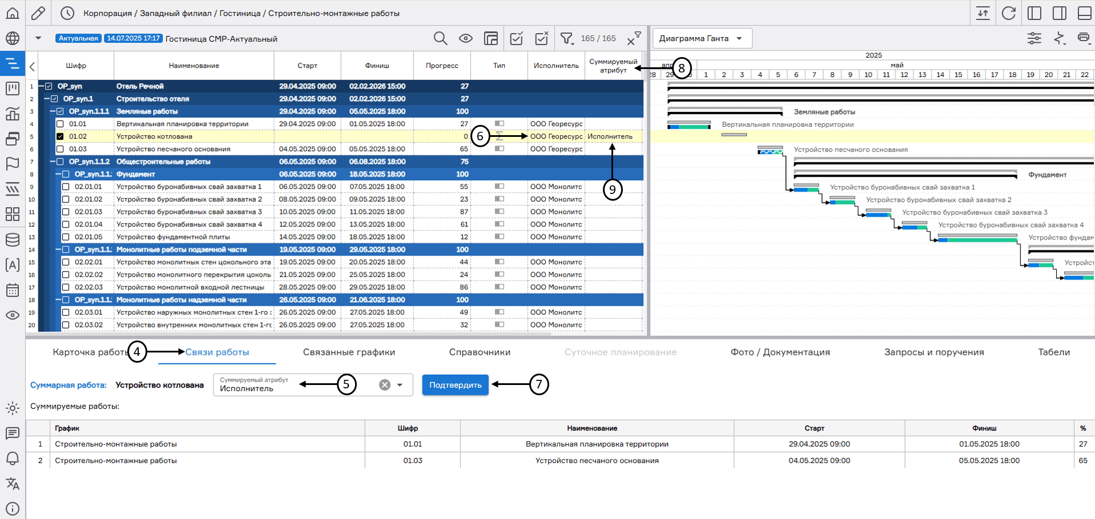The width and height of the screenshot is (1095, 519).
Task: Click the calendar icon in left sidebar
Action: coord(13,290)
